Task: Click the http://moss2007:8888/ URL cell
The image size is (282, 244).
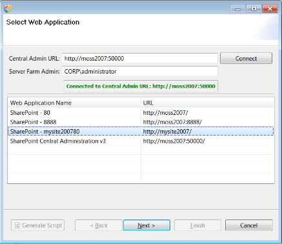Action: (207, 122)
